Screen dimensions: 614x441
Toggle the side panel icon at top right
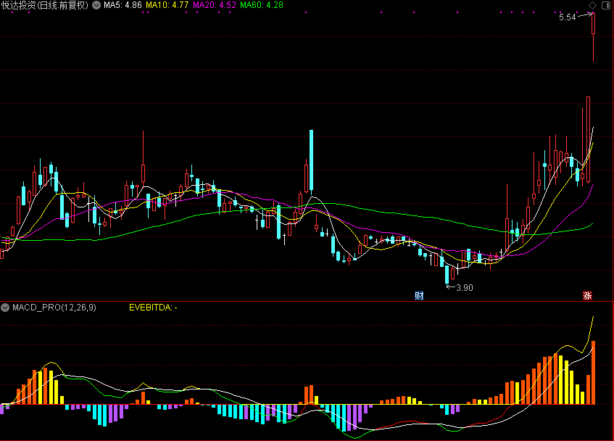coord(605,6)
